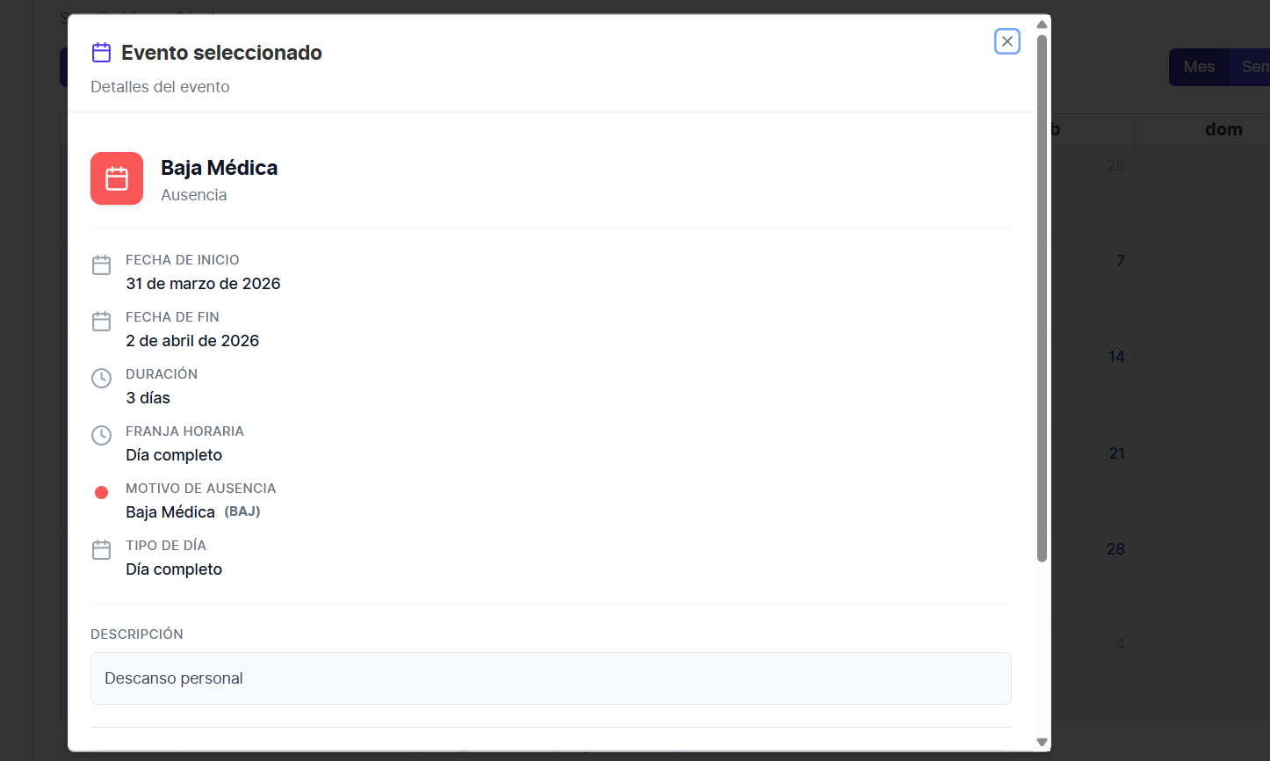Screen dimensions: 1270x761
Task: Click the Descanso personal description box
Action: tap(551, 678)
